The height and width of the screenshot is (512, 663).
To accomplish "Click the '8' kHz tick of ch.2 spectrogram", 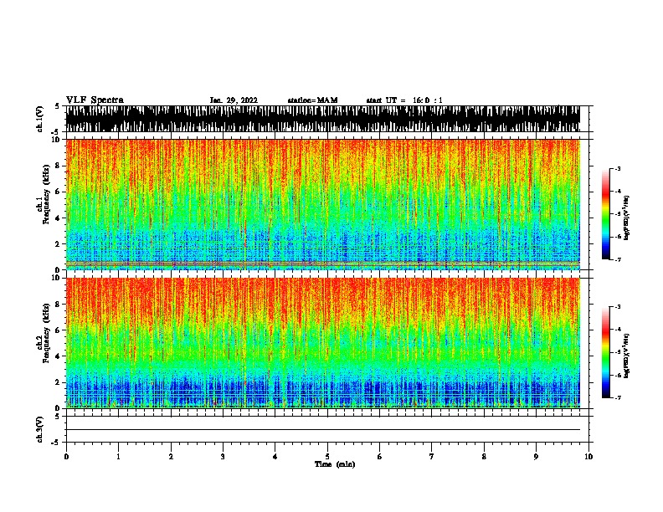I will (x=58, y=305).
